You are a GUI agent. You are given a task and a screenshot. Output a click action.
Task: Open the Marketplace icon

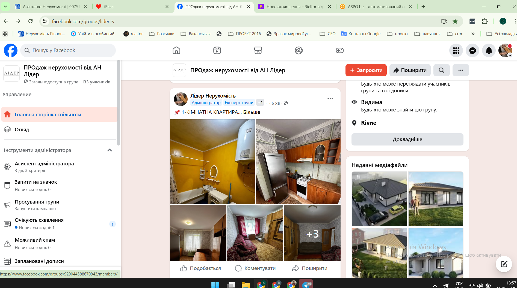click(258, 50)
